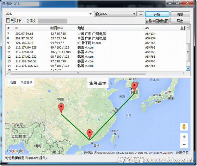Click the 开始 button to start tracing

[157, 14]
